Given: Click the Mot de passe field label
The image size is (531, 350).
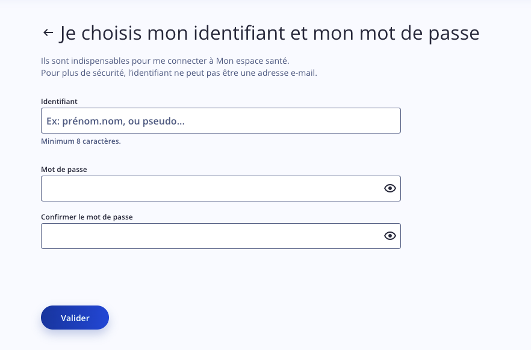Looking at the screenshot, I should pos(64,170).
